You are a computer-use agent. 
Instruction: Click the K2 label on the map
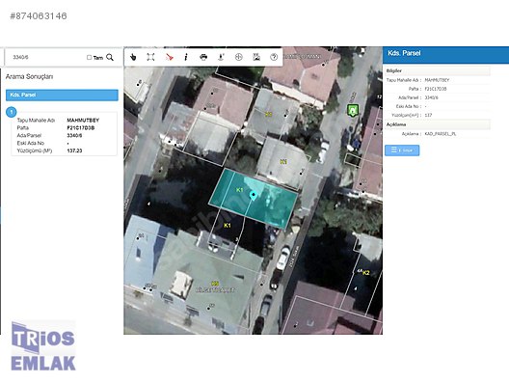[x=366, y=273]
